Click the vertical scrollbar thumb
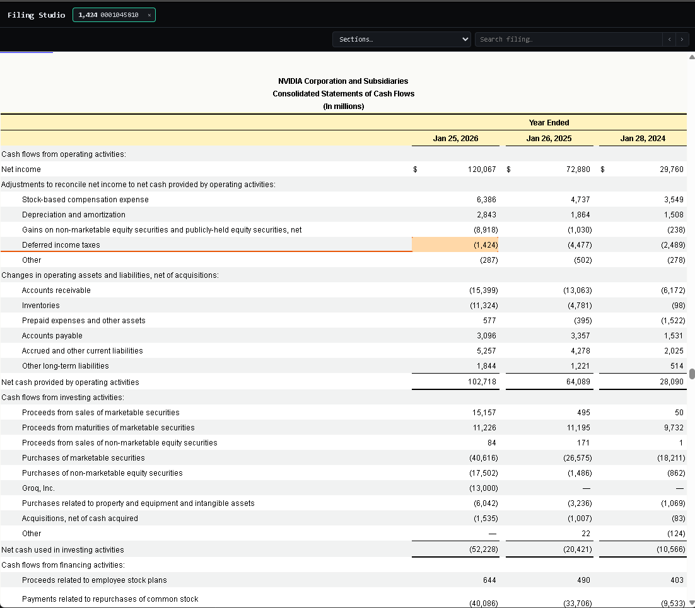695x608 pixels. 692,374
